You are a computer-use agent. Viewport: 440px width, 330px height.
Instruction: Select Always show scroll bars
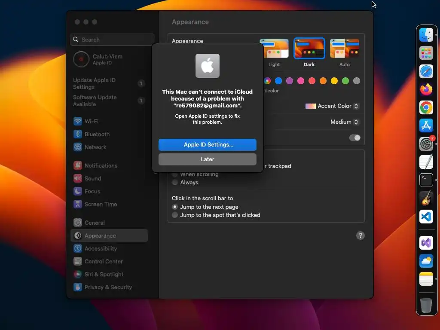tap(175, 182)
